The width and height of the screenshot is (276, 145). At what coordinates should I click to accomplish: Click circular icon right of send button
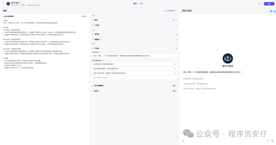[272, 141]
